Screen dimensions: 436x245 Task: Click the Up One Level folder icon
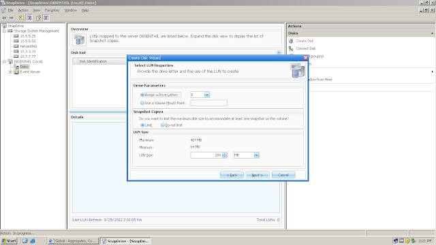coord(21,18)
